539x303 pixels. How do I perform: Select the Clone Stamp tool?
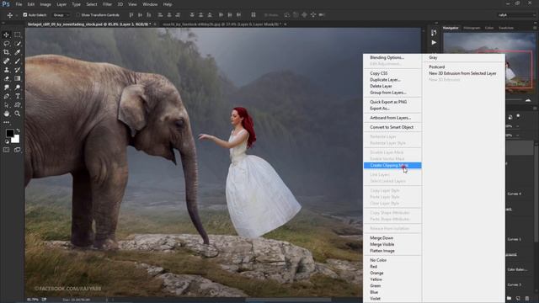pyautogui.click(x=6, y=70)
